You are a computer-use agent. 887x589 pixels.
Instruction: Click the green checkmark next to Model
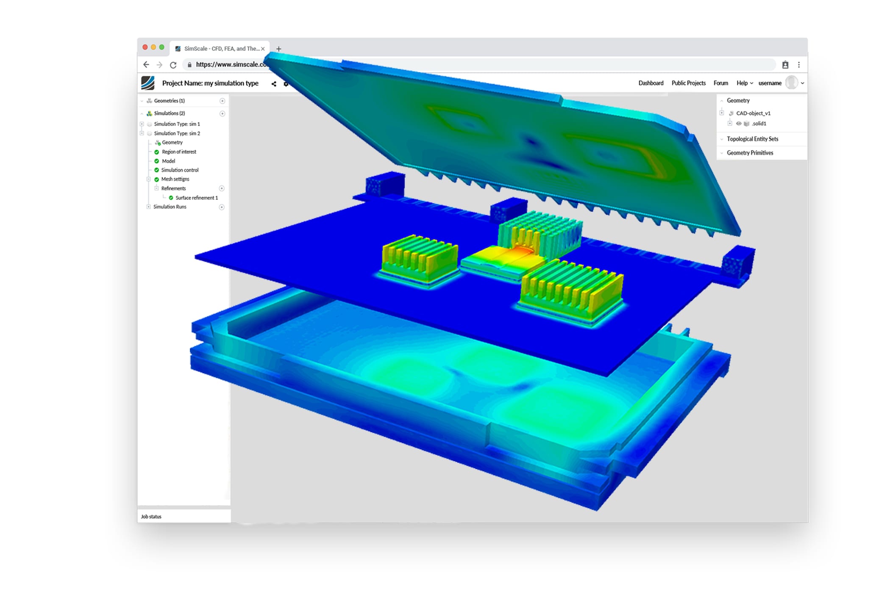pyautogui.click(x=157, y=161)
